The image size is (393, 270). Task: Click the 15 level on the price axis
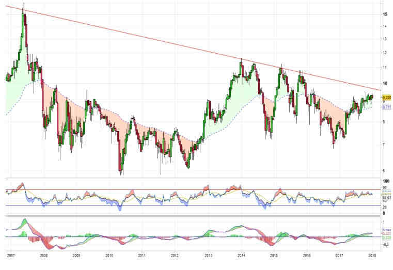coord(385,14)
